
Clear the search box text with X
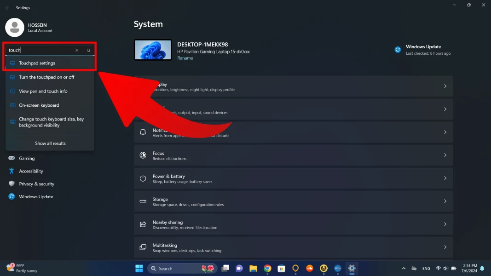coord(77,50)
